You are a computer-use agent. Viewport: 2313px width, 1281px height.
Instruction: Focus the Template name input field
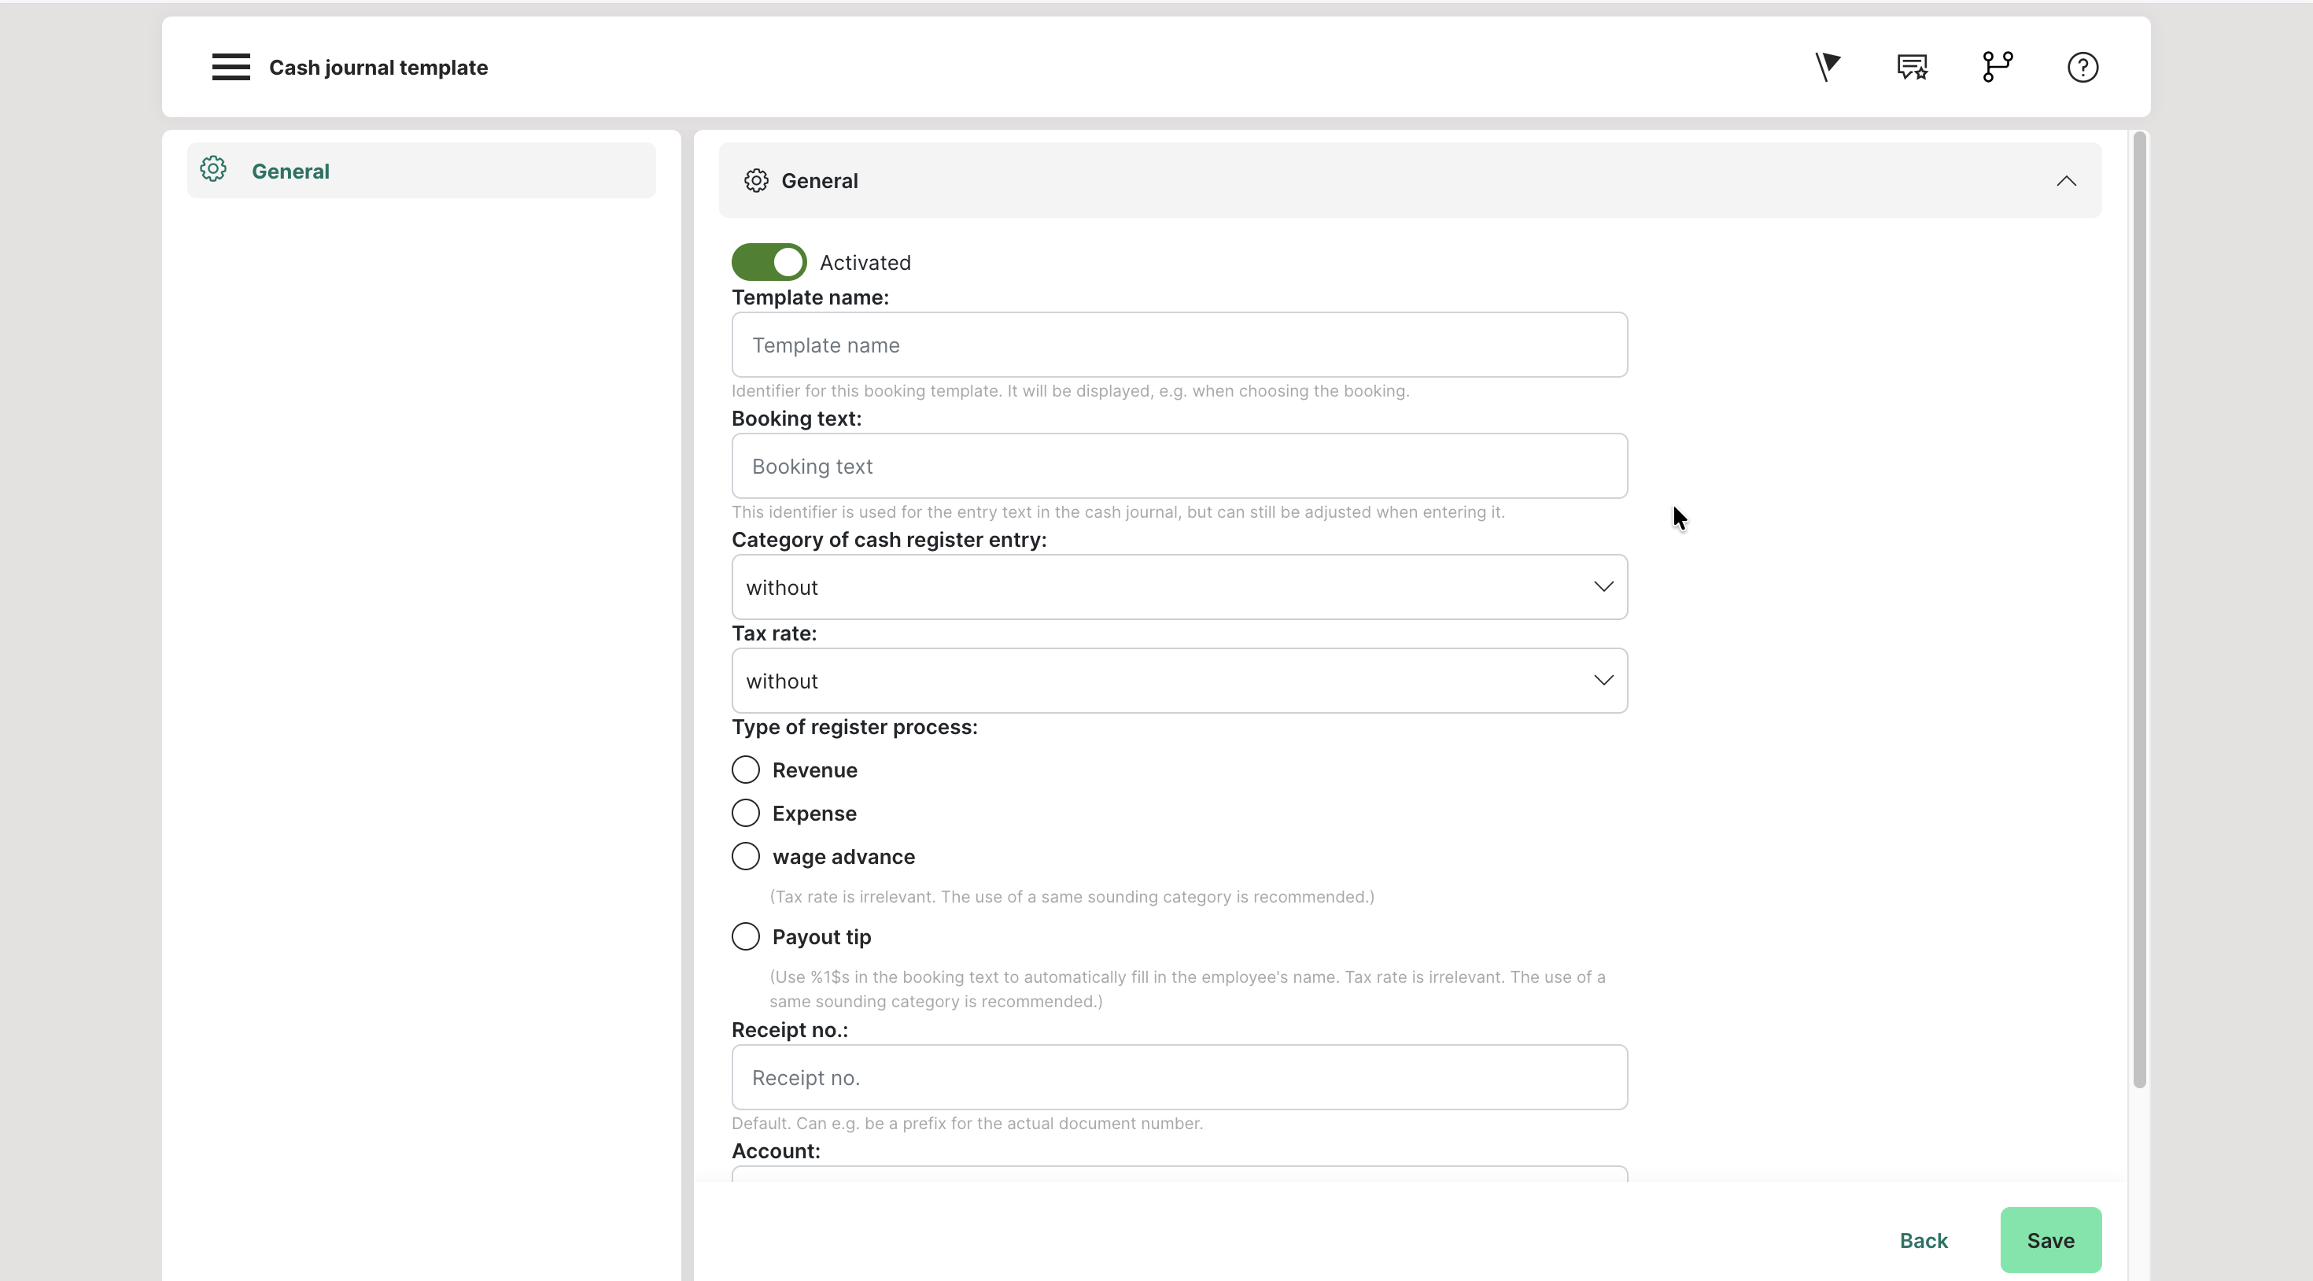tap(1179, 345)
